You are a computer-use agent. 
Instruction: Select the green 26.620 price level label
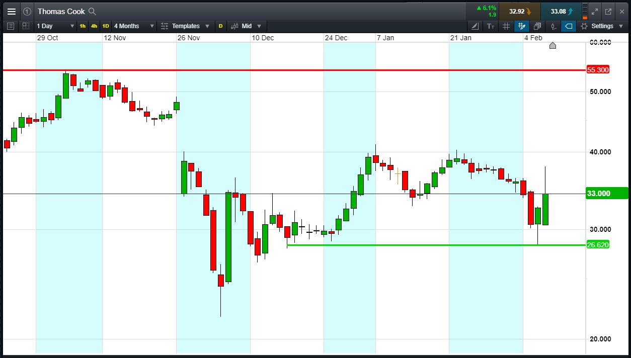pyautogui.click(x=598, y=245)
